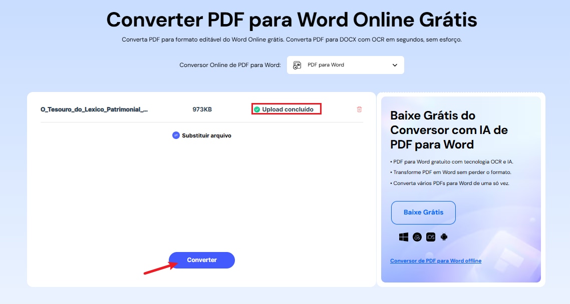Viewport: 570px width, 304px height.
Task: Click the dropdown chevron arrow
Action: click(395, 65)
